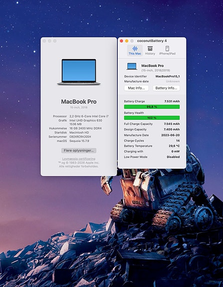Image resolution: width=223 pixels, height=287 pixels.
Task: Click the grey close button of About window
Action: click(44, 41)
